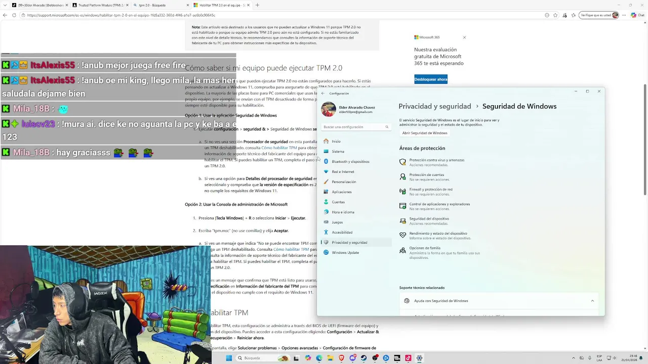648x364 pixels.
Task: Reload the browser page
Action: coord(14,15)
